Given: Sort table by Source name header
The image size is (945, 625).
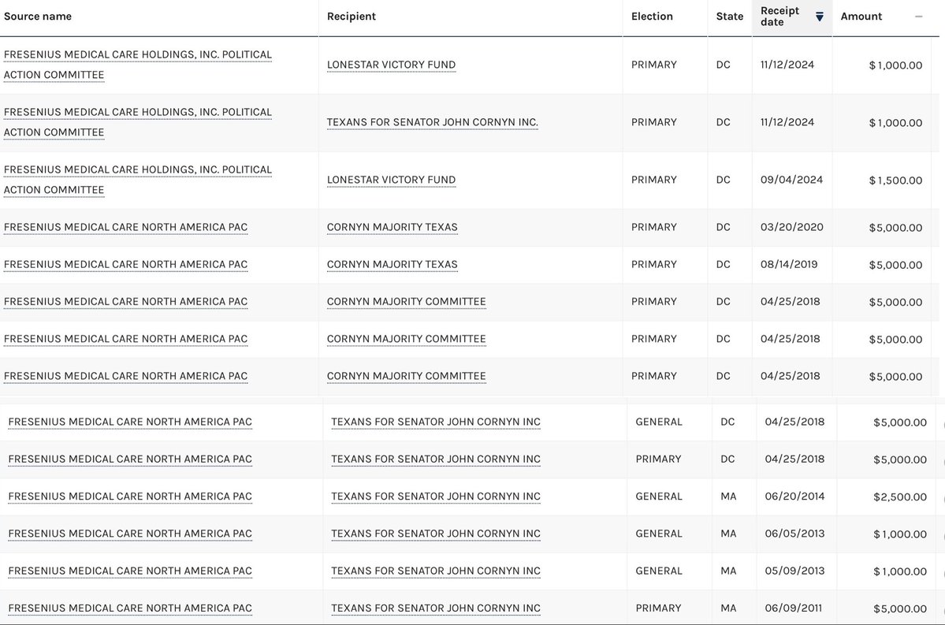Looking at the screenshot, I should [x=37, y=17].
